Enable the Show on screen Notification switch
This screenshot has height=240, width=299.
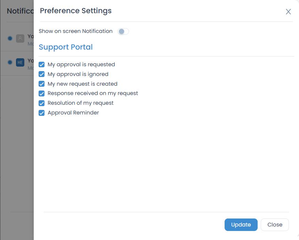123,31
